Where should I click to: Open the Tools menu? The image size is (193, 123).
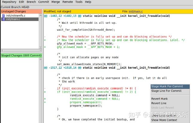click(79, 2)
